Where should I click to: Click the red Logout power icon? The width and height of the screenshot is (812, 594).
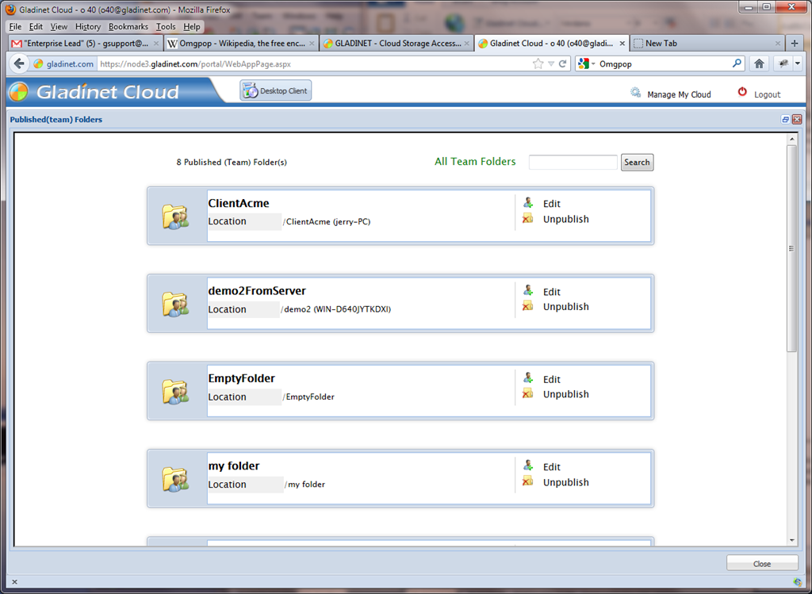(742, 92)
